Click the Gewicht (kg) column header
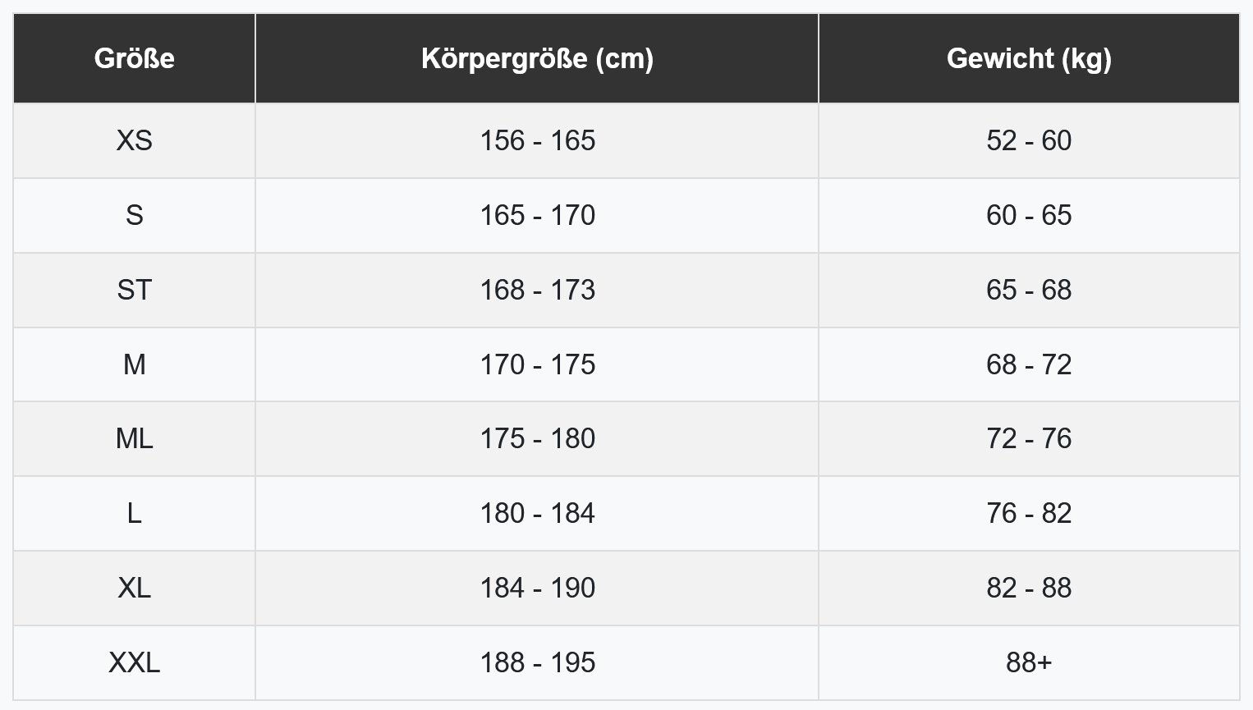Screen dimensions: 1253x710 pos(1028,58)
